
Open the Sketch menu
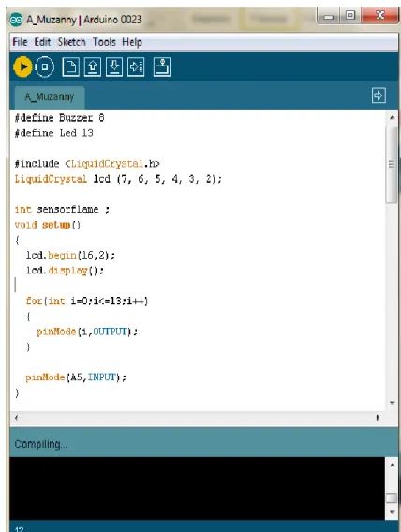71,42
